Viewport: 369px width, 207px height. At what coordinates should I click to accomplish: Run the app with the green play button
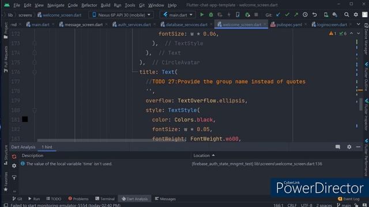[x=202, y=15]
